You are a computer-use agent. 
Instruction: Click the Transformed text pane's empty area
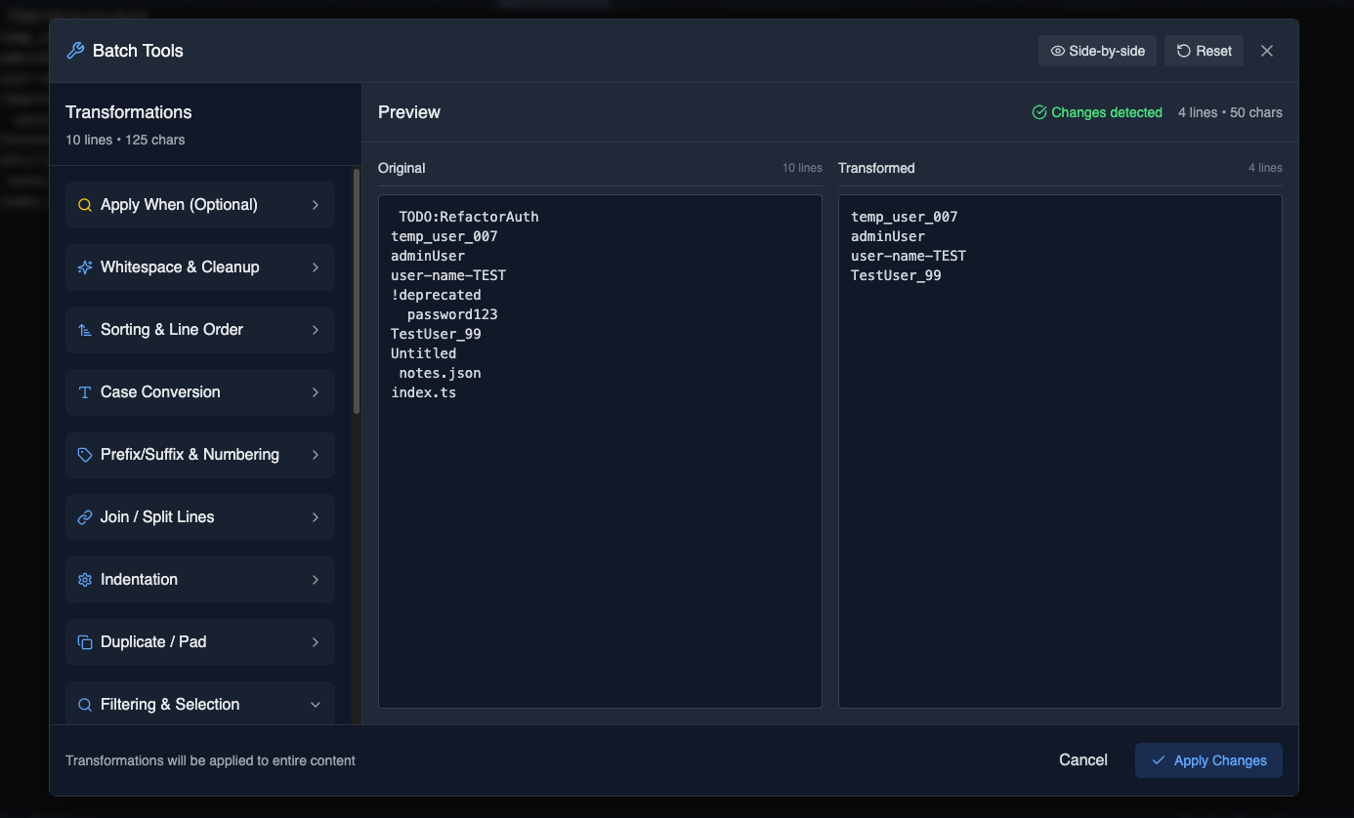pyautogui.click(x=1060, y=498)
